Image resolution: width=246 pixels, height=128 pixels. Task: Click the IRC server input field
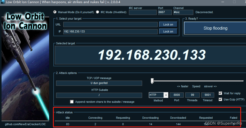pyautogui.click(x=143, y=12)
